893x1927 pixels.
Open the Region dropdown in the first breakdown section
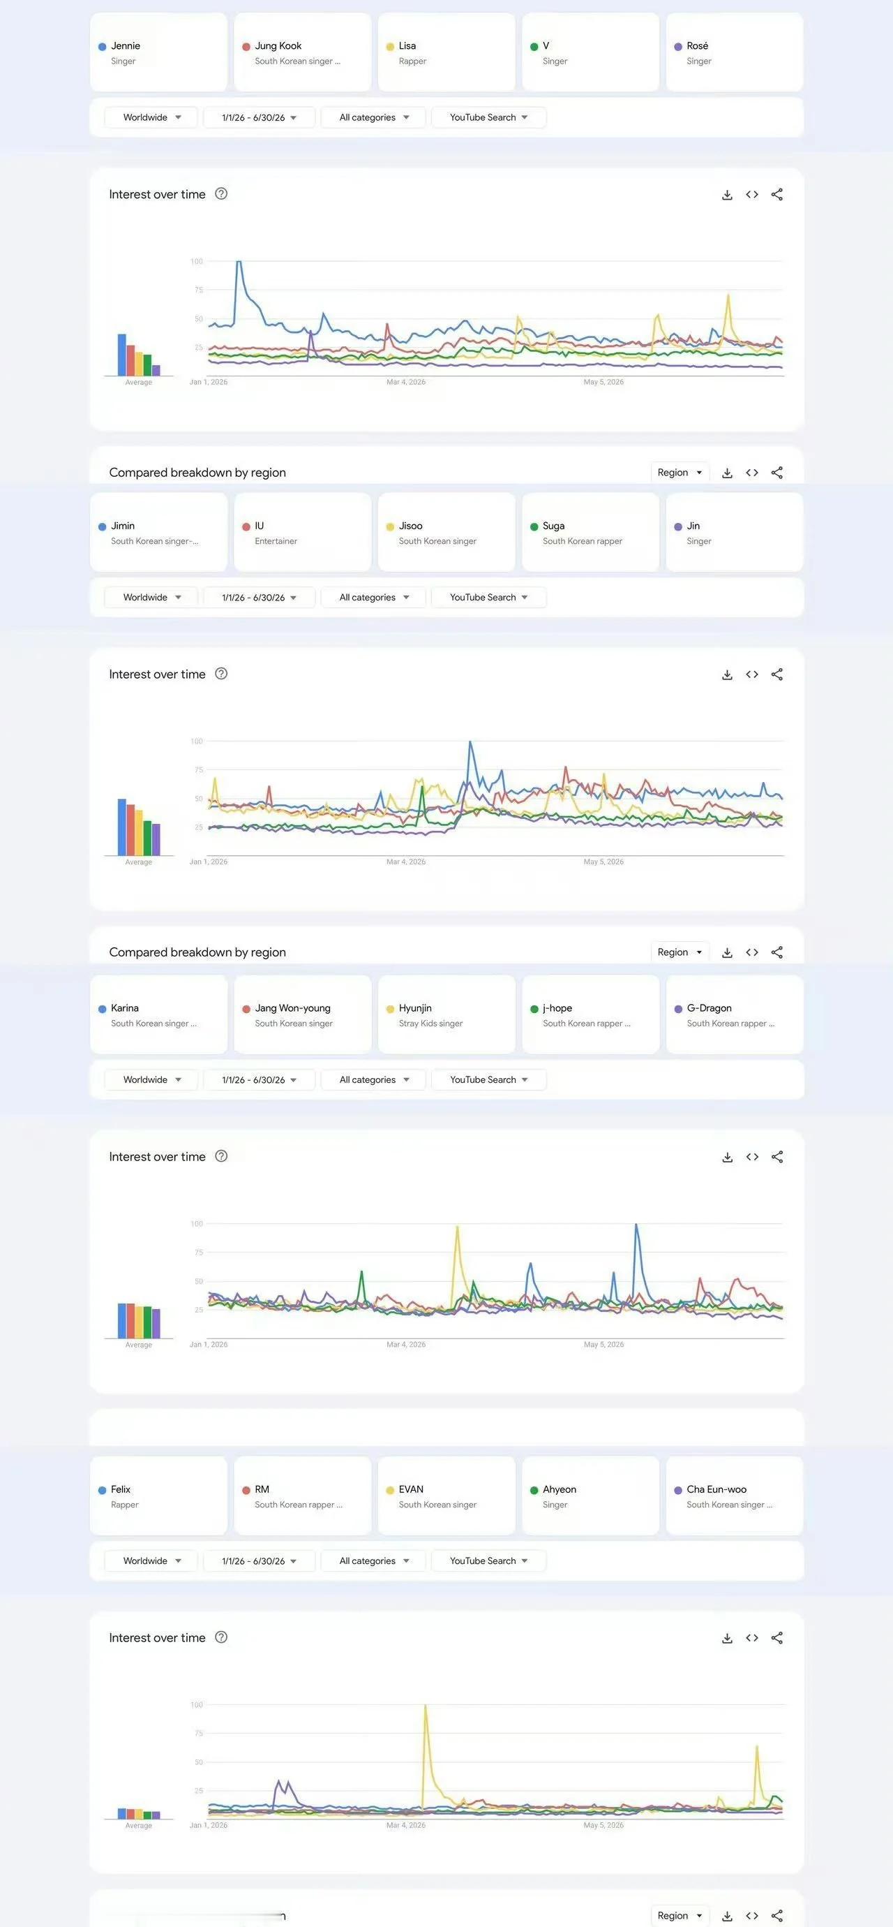tap(680, 473)
